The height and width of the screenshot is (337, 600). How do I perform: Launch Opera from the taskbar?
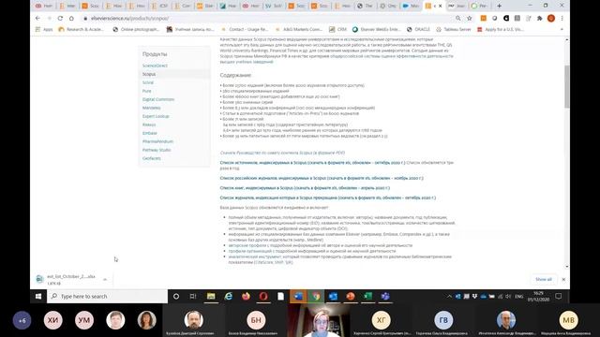click(x=263, y=296)
